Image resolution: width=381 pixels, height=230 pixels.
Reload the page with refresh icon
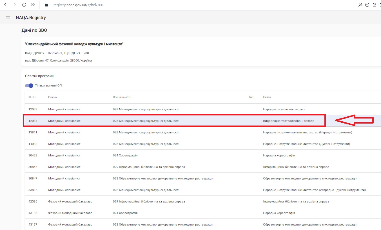click(24, 5)
